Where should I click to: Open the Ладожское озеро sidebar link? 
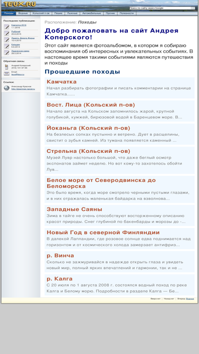[x=20, y=51]
